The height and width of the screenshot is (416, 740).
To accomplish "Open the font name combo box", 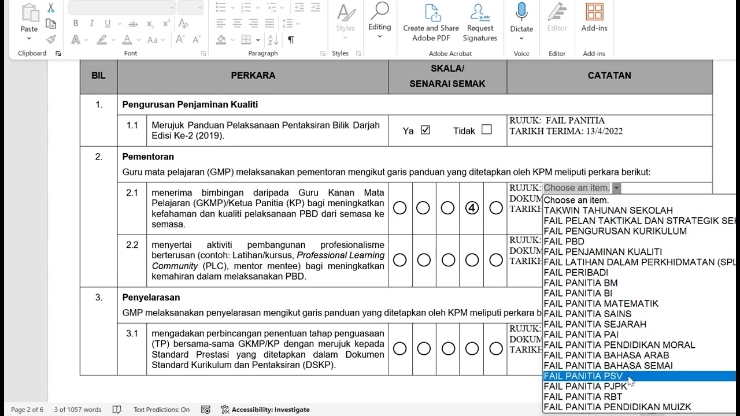I will [122, 8].
